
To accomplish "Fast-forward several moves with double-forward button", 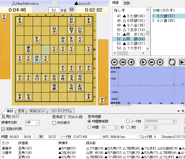I will [x=152, y=62].
